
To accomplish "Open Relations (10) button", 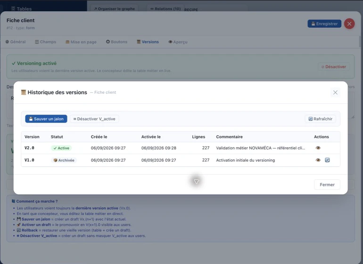I will coord(165,9).
